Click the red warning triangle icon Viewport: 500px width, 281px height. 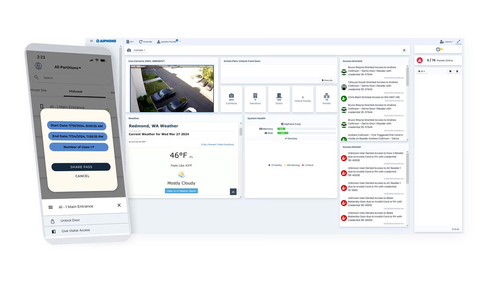point(420,60)
